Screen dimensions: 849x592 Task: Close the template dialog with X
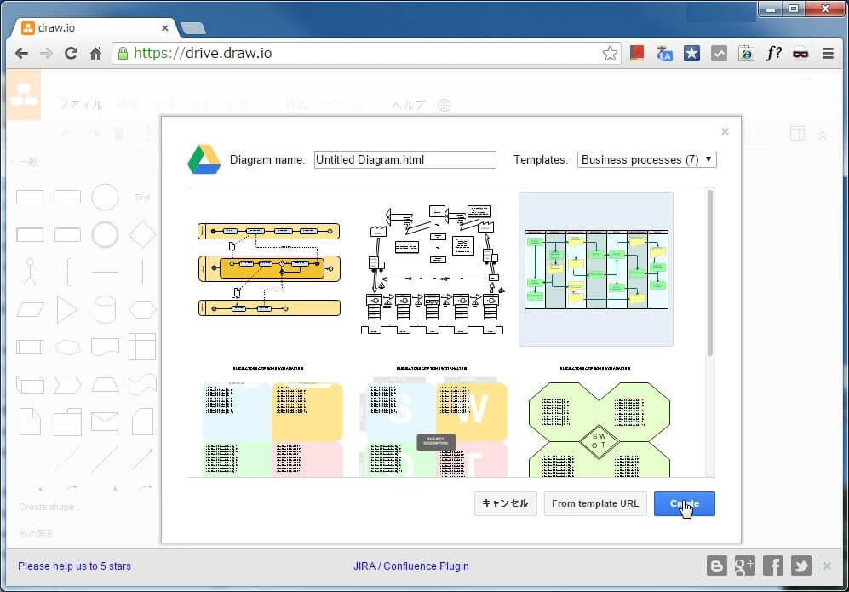coord(725,132)
